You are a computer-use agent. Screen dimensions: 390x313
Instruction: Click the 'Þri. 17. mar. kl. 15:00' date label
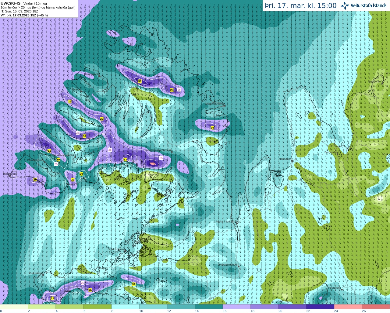click(x=300, y=6)
